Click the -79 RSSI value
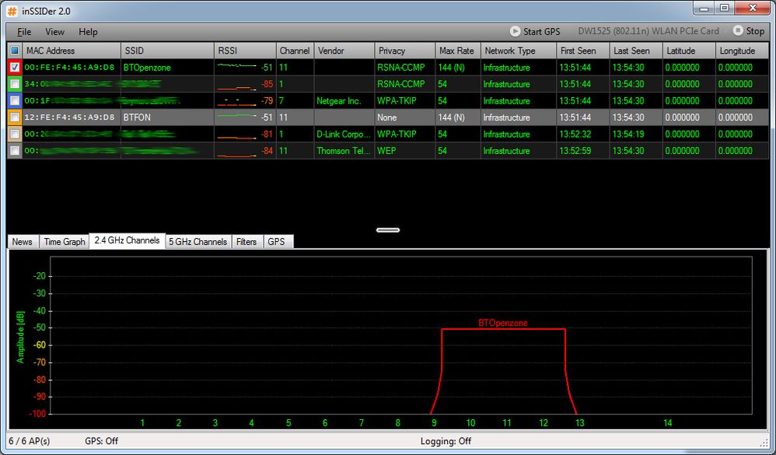The image size is (776, 455). 267,101
